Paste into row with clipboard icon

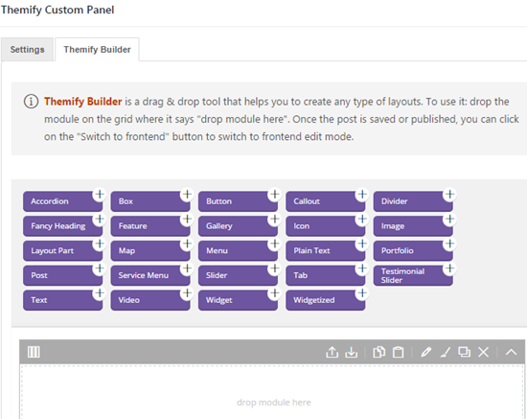click(x=398, y=352)
